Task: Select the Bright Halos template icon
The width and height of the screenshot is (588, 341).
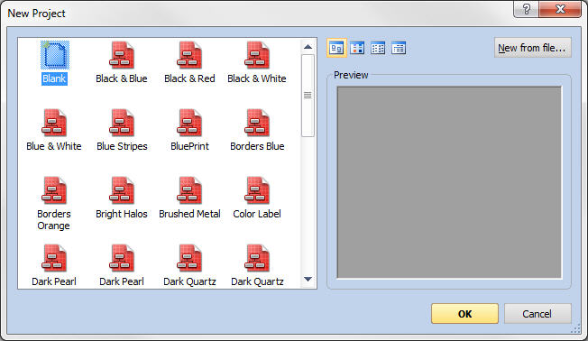Action: [122, 190]
